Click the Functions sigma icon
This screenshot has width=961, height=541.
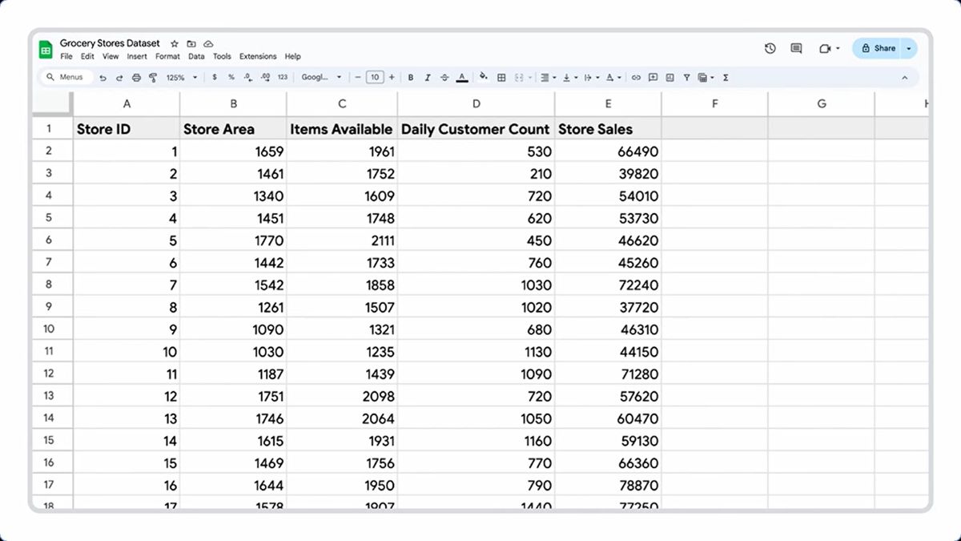point(726,78)
